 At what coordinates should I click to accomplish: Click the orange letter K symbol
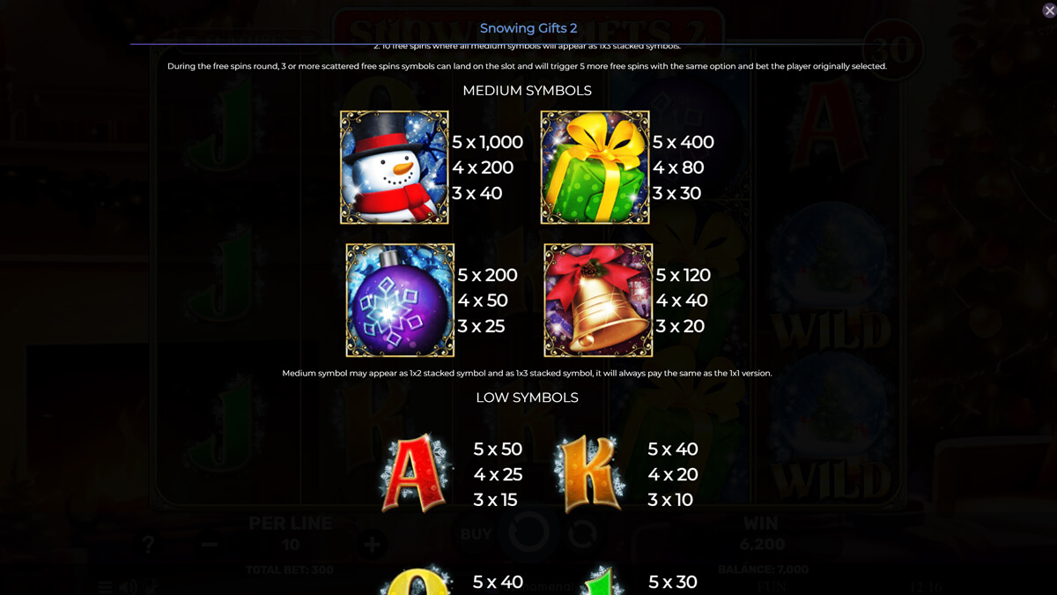click(589, 473)
